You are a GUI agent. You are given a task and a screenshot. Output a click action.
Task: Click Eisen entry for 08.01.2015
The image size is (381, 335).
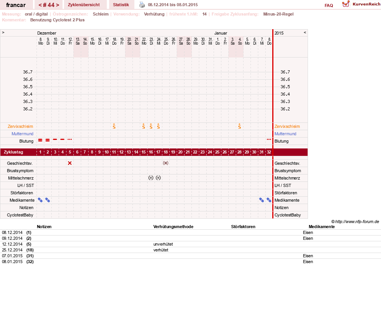[x=308, y=262]
